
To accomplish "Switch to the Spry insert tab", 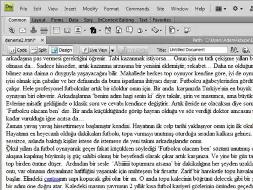I will coord(88,20).
